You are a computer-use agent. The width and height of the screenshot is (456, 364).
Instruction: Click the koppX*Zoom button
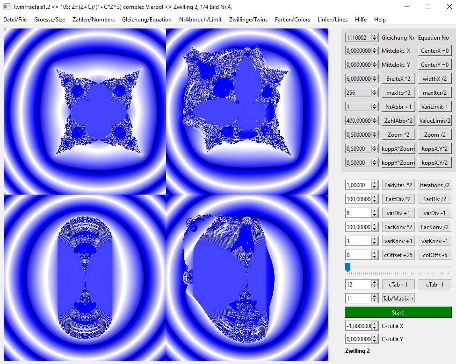398,148
